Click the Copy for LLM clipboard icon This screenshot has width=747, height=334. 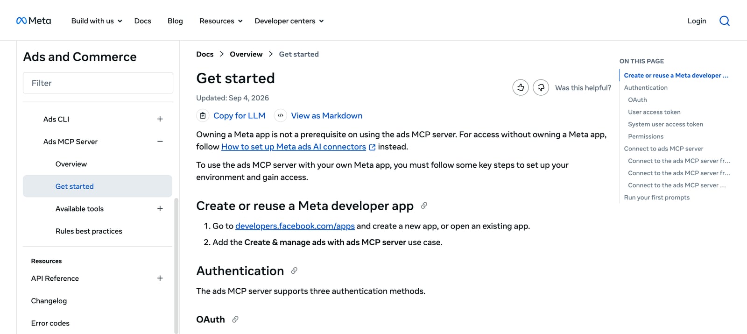point(203,115)
